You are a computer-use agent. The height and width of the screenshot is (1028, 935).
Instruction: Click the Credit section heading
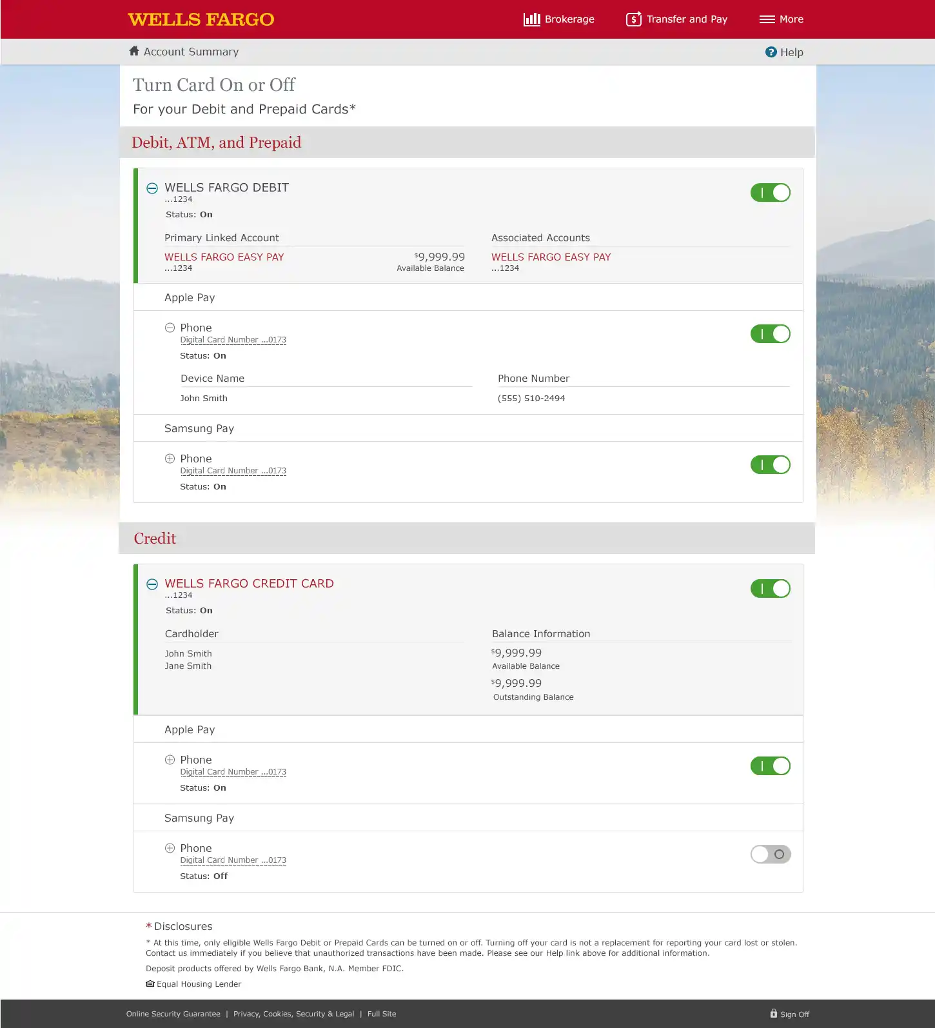pyautogui.click(x=155, y=538)
